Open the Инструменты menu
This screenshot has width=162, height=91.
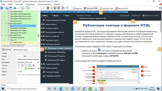point(30,4)
